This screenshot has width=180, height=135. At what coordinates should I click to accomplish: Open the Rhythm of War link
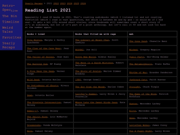[x=138, y=73]
